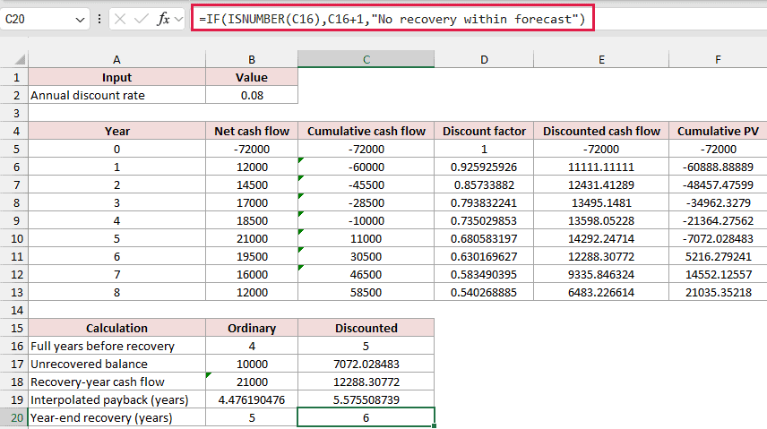Click discount factor cell containing 1

pos(484,150)
